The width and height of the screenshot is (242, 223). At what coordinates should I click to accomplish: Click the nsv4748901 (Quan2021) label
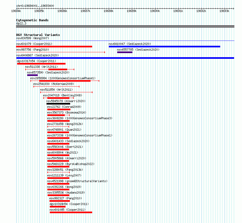click(x=64, y=130)
